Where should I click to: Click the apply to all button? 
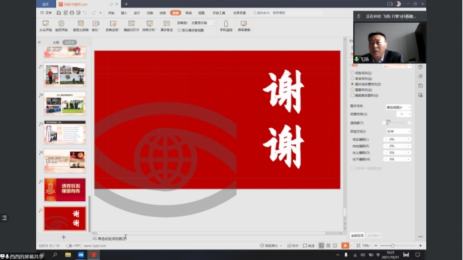pos(357,235)
